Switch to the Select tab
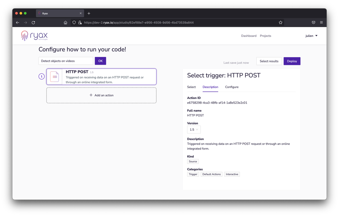 pyautogui.click(x=191, y=87)
